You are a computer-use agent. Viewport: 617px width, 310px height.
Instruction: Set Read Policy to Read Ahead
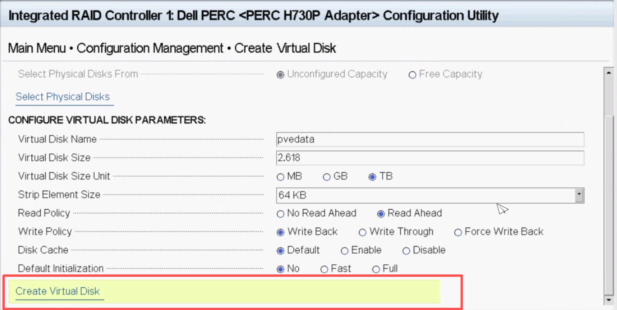(x=381, y=214)
